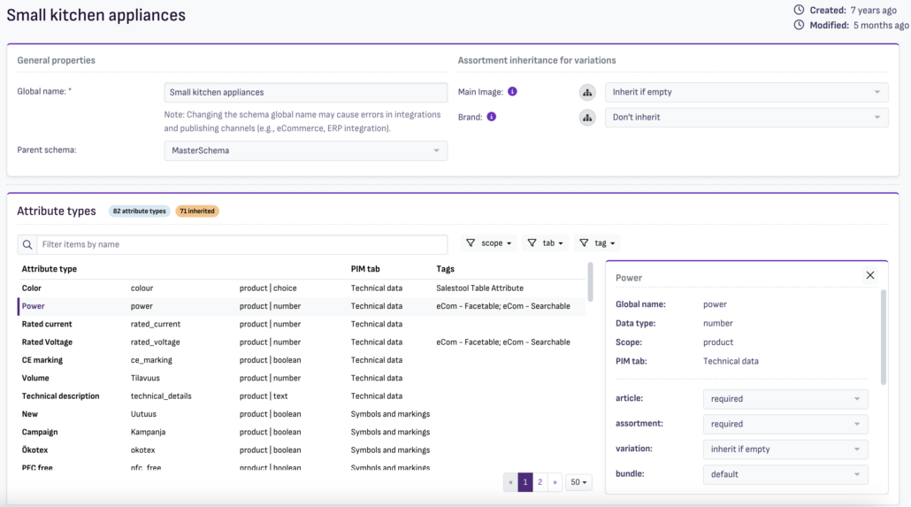This screenshot has width=911, height=507.
Task: Click the Attribute type column header
Action: (50, 269)
